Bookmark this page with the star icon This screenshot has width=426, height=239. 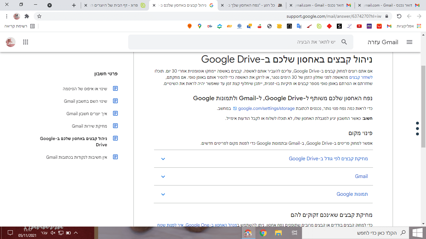coord(39,16)
